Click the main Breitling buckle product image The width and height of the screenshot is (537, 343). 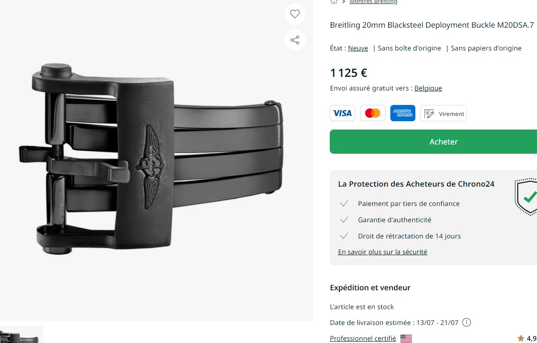tap(156, 160)
